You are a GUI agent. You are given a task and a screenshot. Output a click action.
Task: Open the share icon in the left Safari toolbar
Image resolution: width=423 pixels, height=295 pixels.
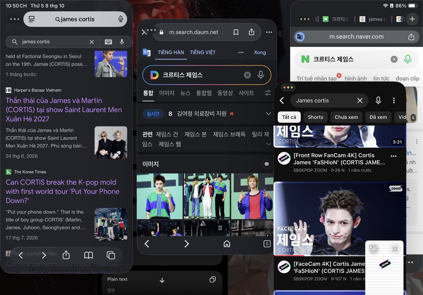tap(66, 255)
